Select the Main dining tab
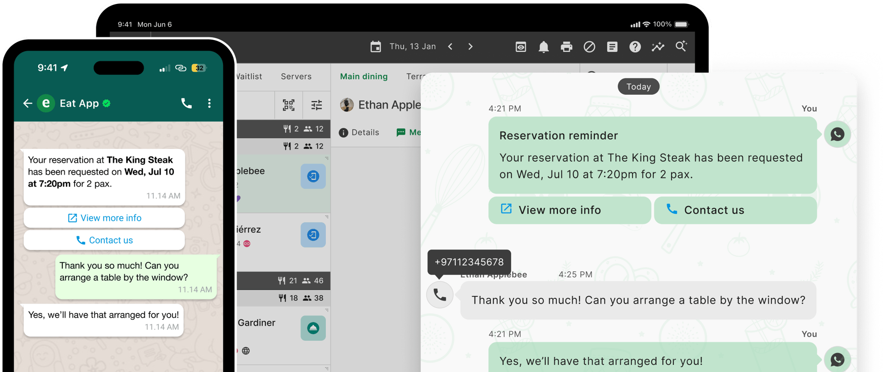Viewport: 883px width, 372px height. (364, 76)
